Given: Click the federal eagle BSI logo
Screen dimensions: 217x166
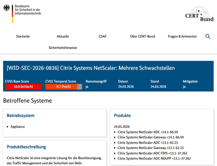Looking at the screenshot, I should point(7,8).
